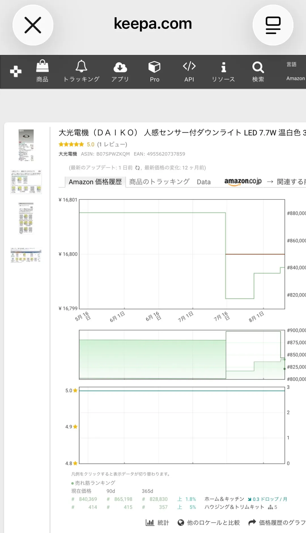Click the ¥ 16,799 axis label
Image resolution: width=306 pixels, height=533 pixels.
click(68, 308)
